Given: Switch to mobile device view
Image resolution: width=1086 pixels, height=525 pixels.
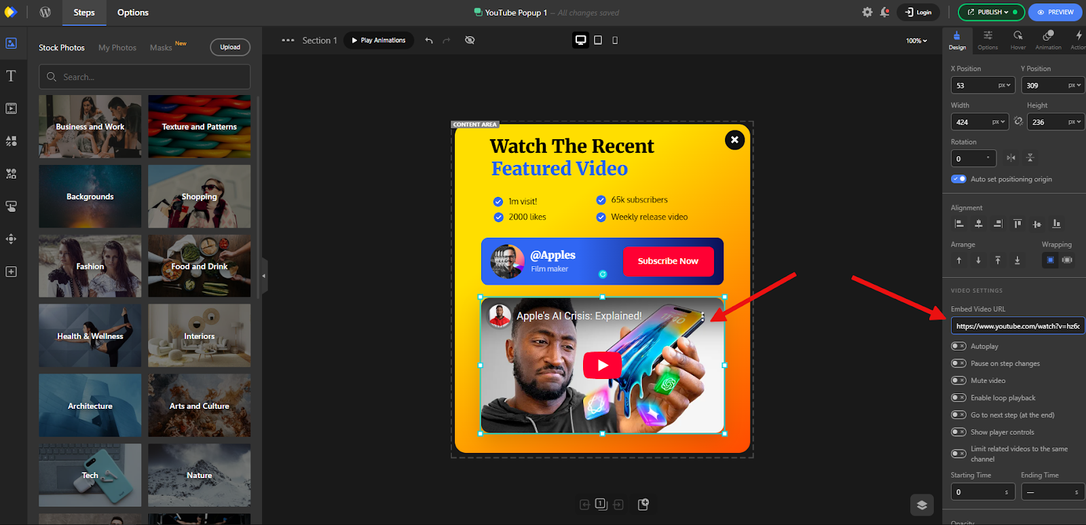Looking at the screenshot, I should pos(615,40).
